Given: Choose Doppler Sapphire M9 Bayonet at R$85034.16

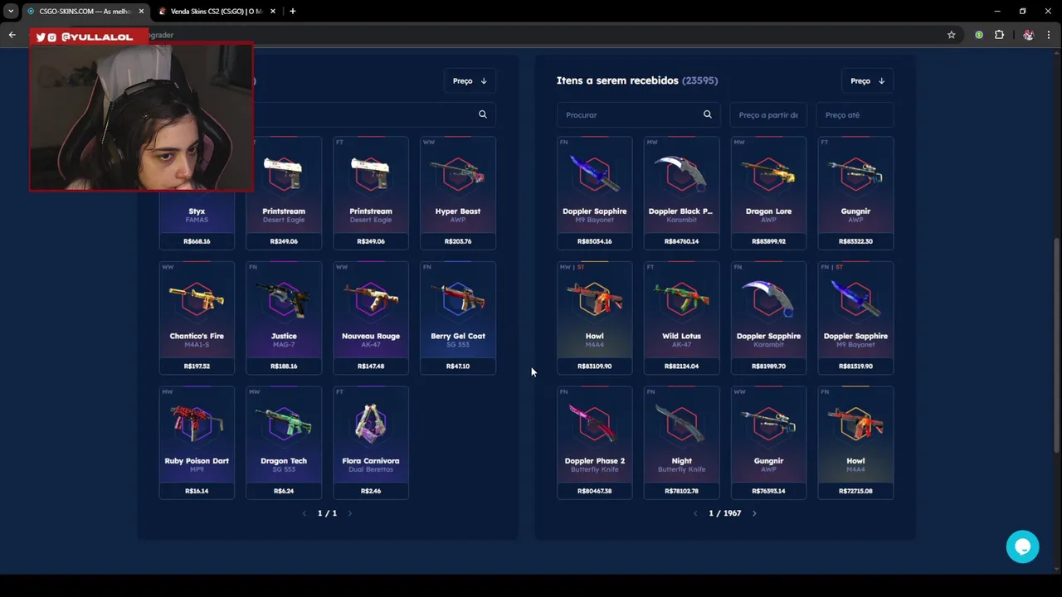Looking at the screenshot, I should tap(595, 193).
